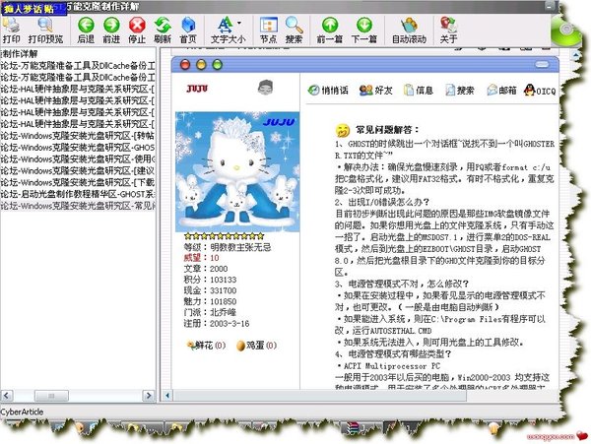
Task: Send a whisper via 悄悄话
Action: point(328,91)
